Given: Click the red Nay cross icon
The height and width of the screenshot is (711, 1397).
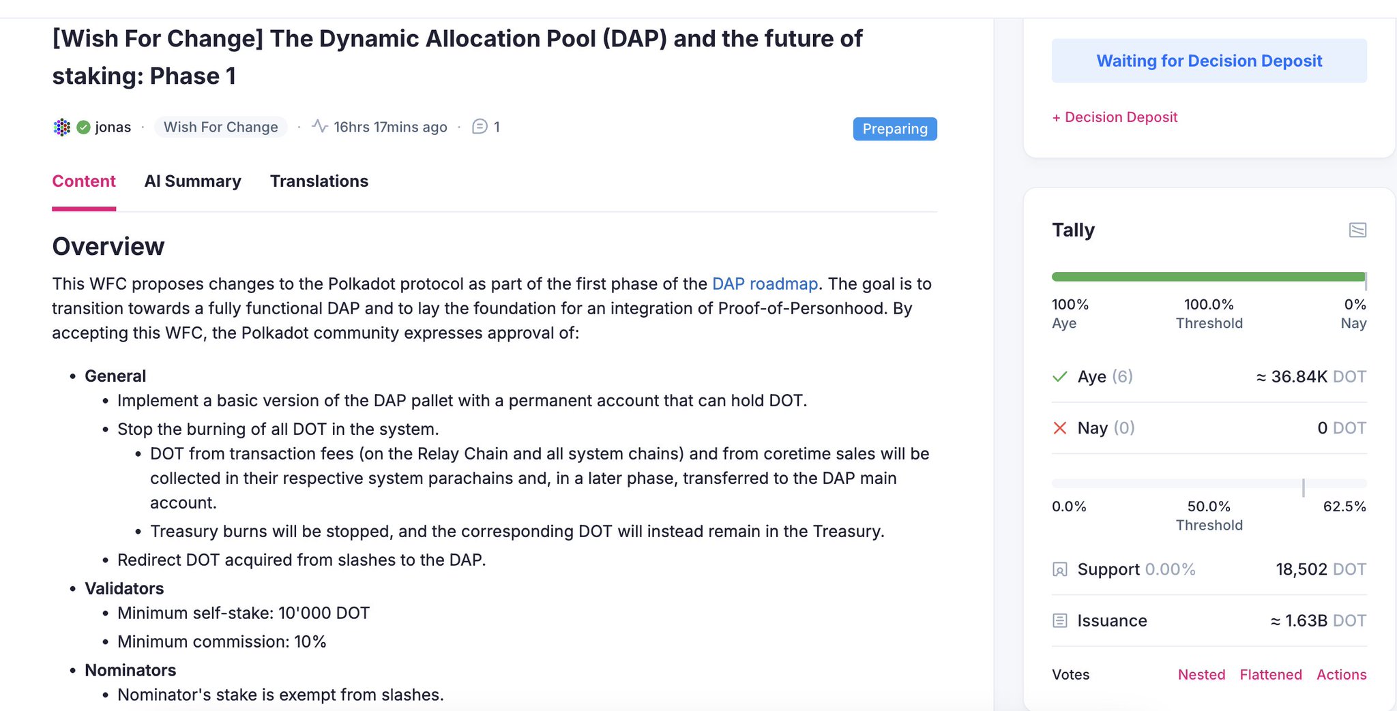Looking at the screenshot, I should pos(1060,428).
